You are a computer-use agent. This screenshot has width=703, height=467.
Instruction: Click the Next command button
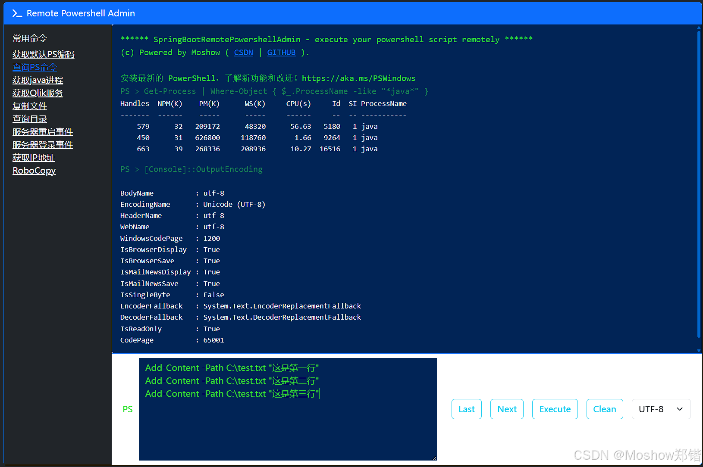(507, 409)
